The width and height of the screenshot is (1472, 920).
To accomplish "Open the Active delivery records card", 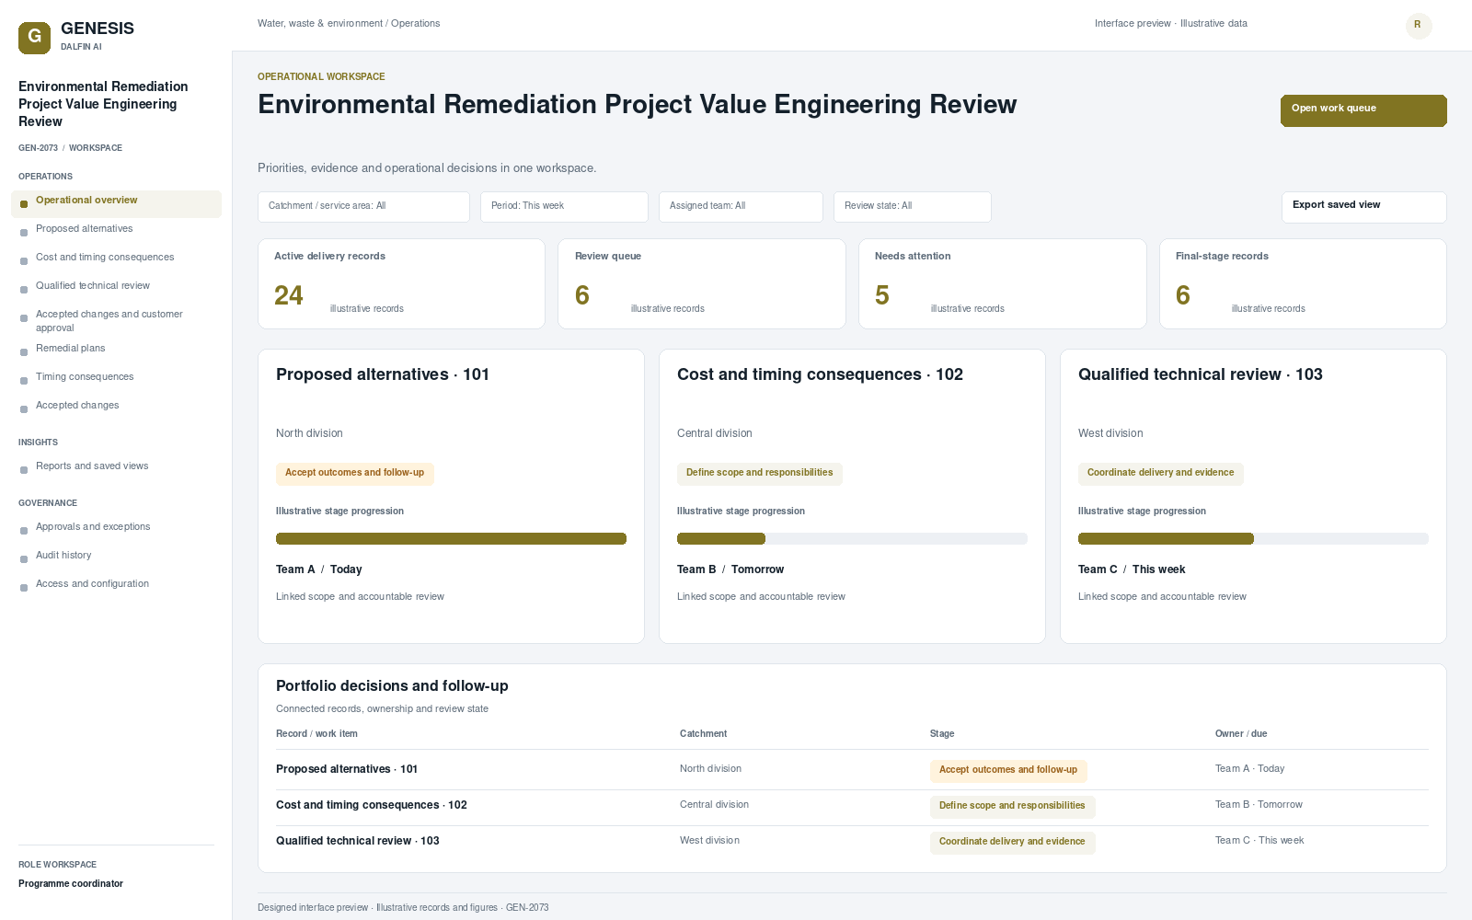I will [401, 283].
